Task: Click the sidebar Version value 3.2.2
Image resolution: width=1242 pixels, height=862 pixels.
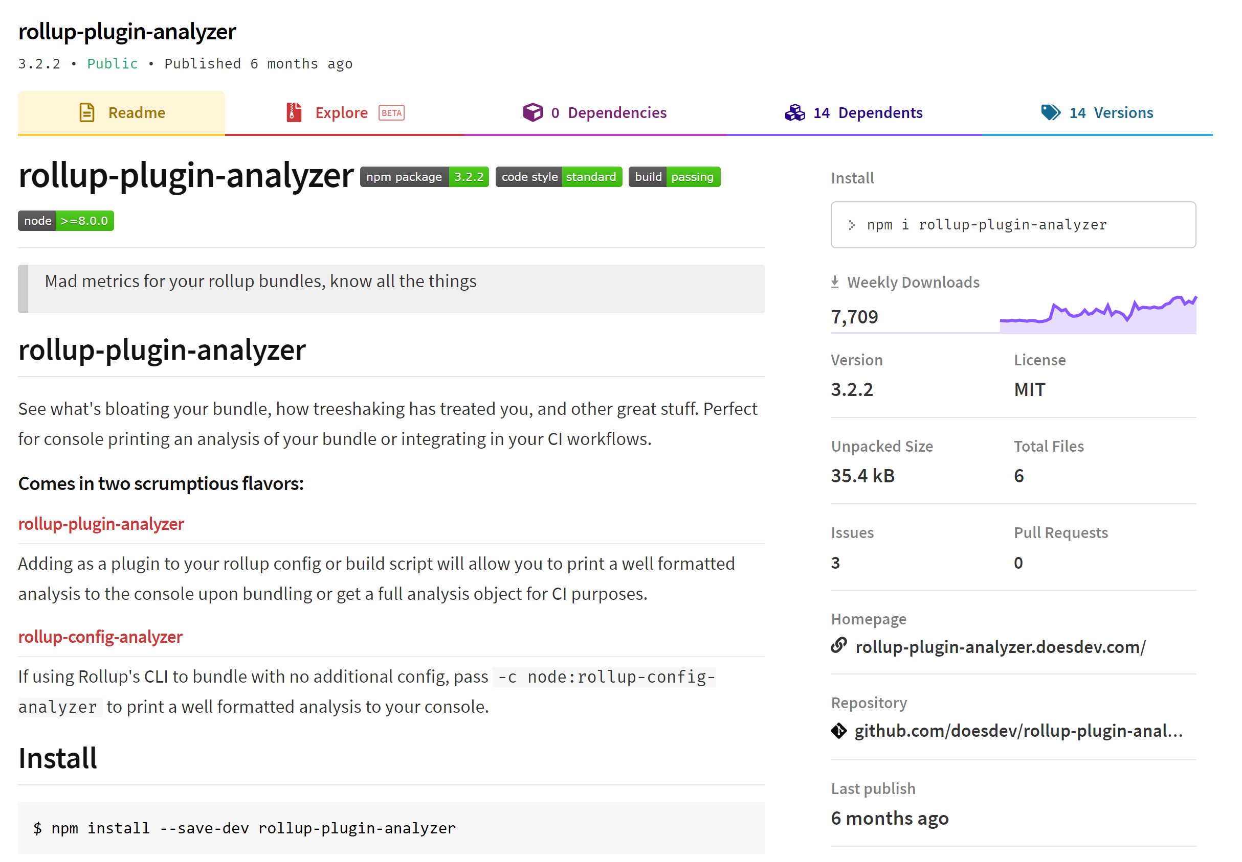Action: point(852,389)
